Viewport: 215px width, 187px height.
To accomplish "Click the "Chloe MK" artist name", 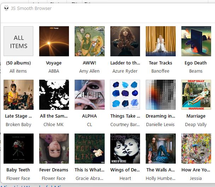I will pyautogui.click(x=53, y=125).
